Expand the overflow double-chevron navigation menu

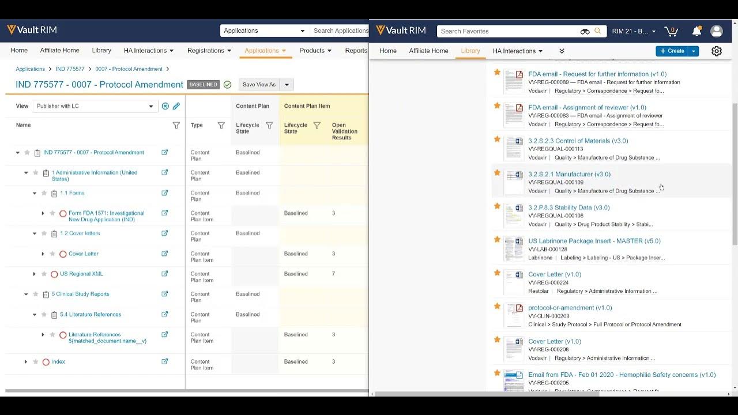tap(562, 51)
